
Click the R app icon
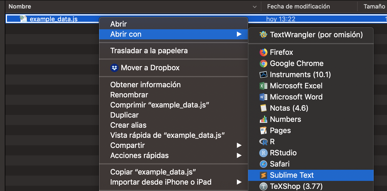click(x=263, y=142)
